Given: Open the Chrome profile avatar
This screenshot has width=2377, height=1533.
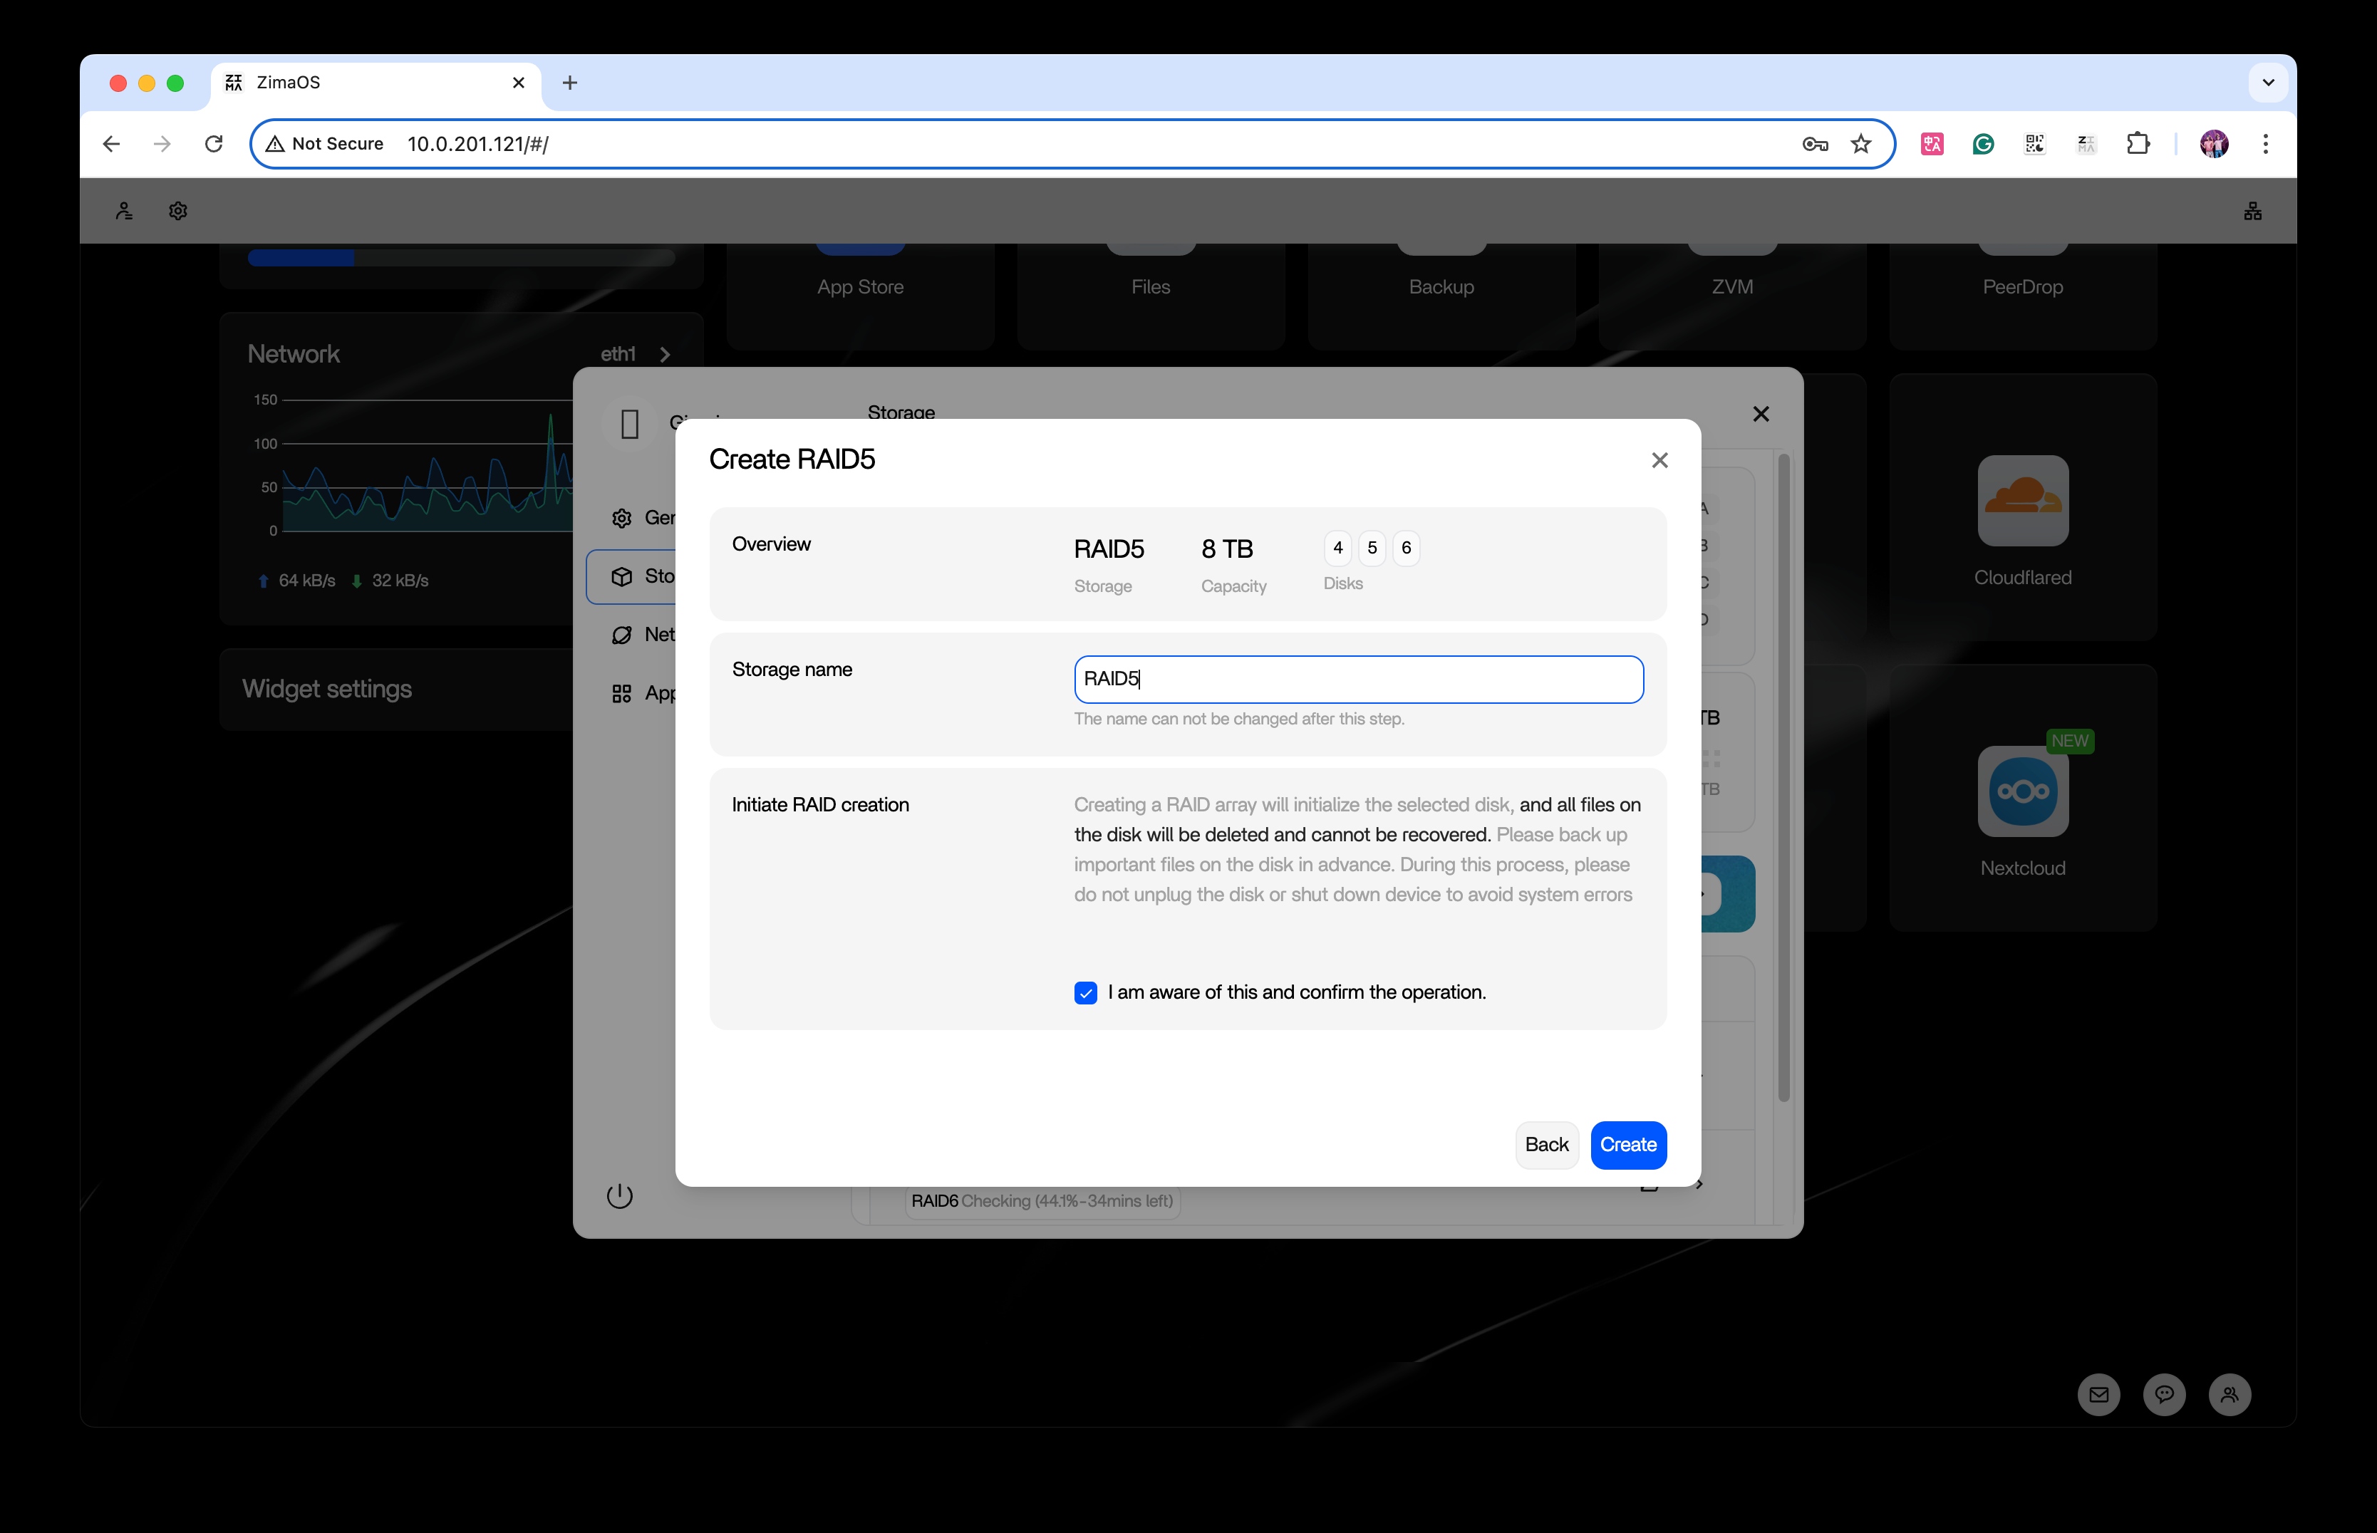Looking at the screenshot, I should [2214, 143].
